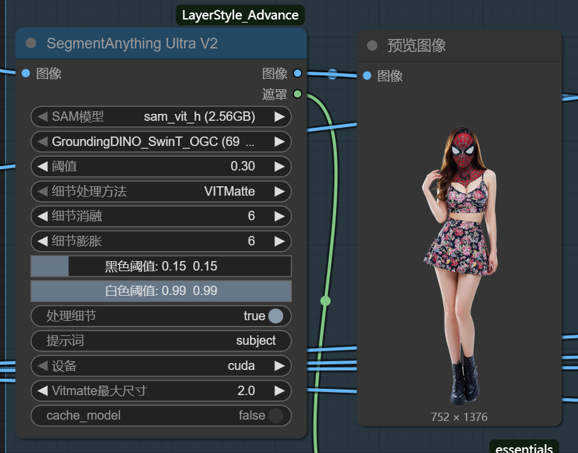Image resolution: width=578 pixels, height=453 pixels.
Task: Click left arrow of 设备 selector
Action: [42, 366]
